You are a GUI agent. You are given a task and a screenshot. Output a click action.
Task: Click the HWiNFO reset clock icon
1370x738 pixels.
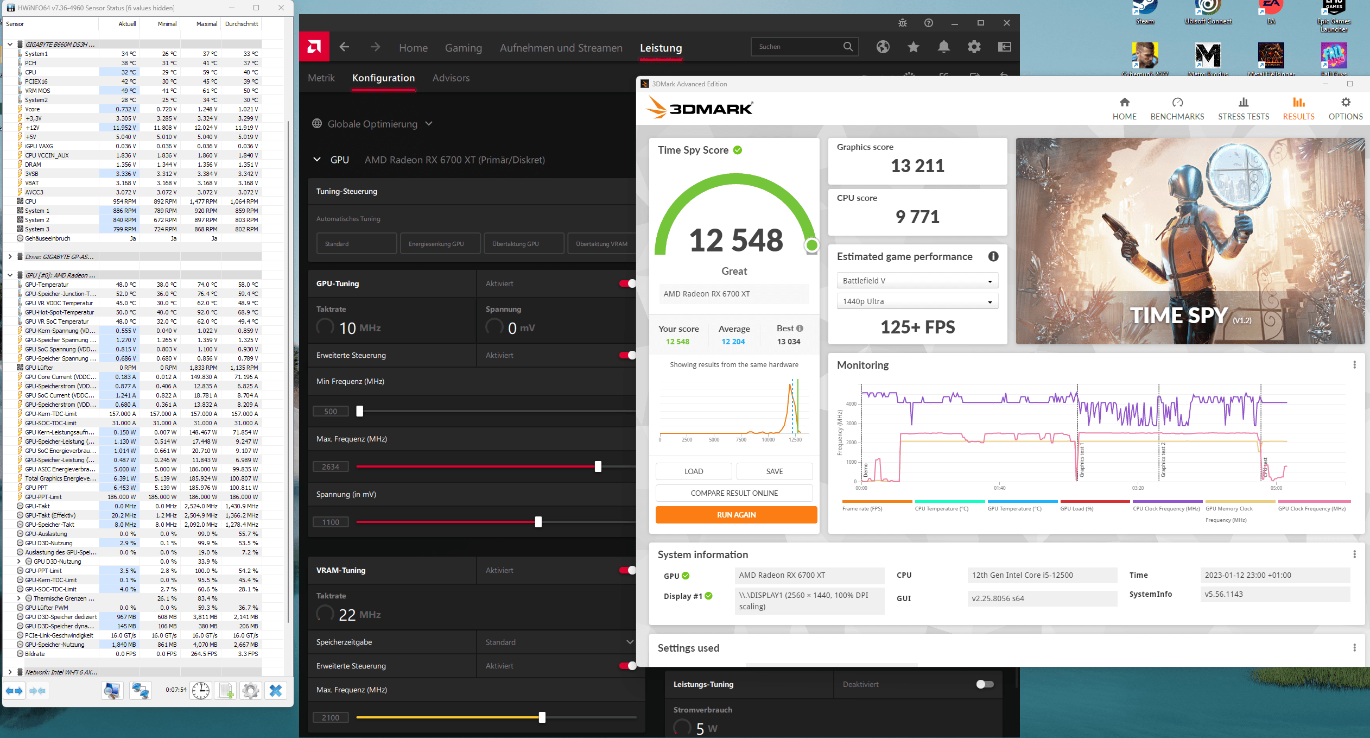click(201, 690)
